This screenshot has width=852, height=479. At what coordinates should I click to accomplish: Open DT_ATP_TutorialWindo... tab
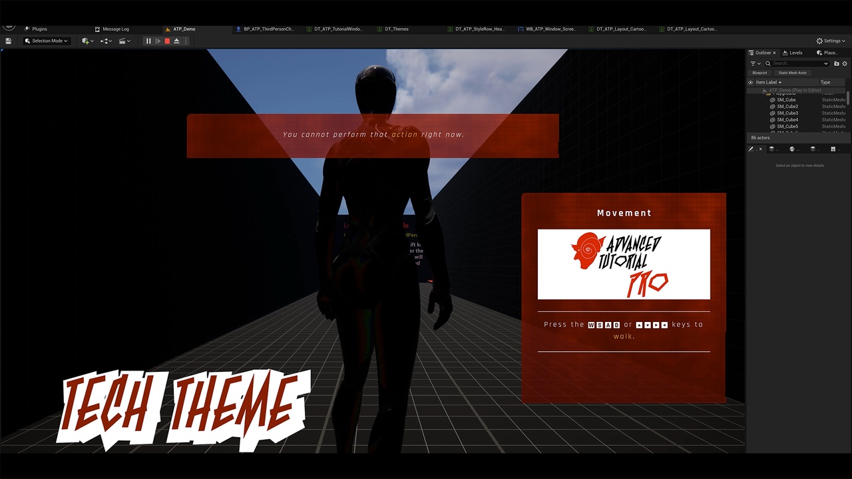[335, 29]
